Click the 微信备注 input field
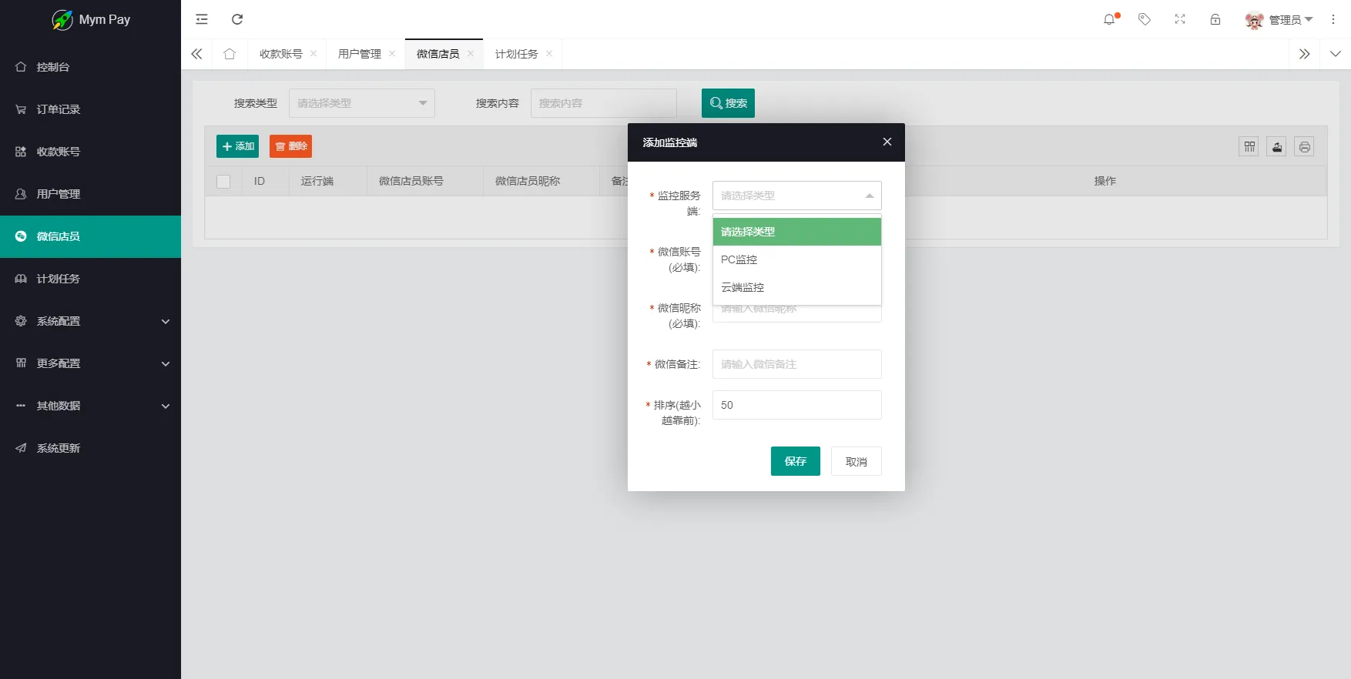 (796, 364)
